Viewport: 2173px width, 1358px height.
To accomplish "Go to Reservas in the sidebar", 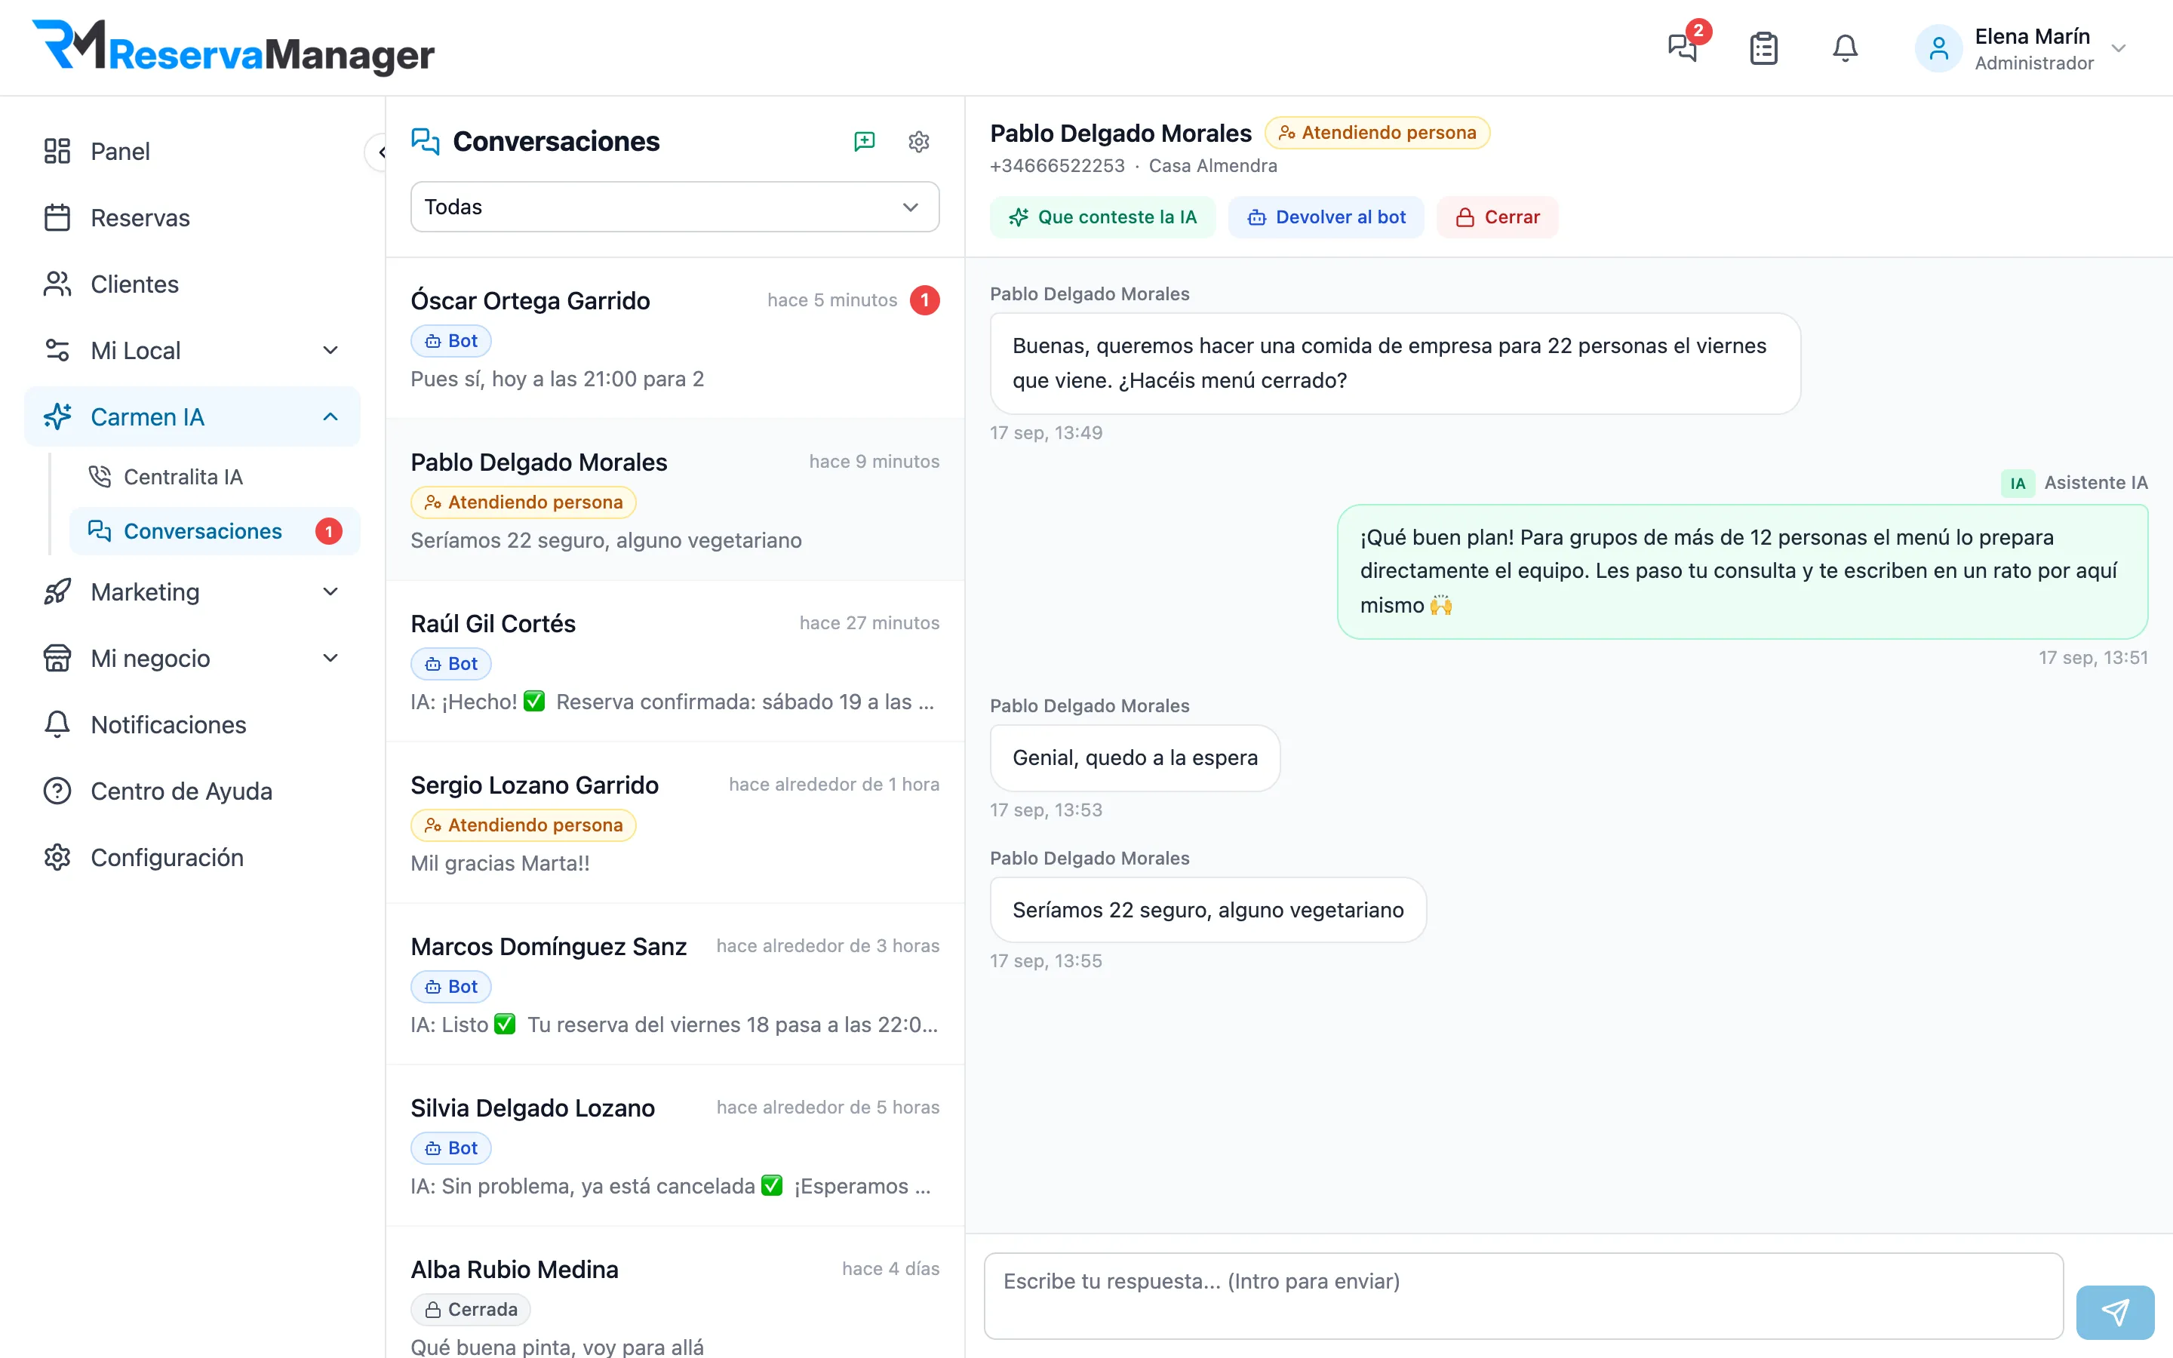I will point(193,217).
